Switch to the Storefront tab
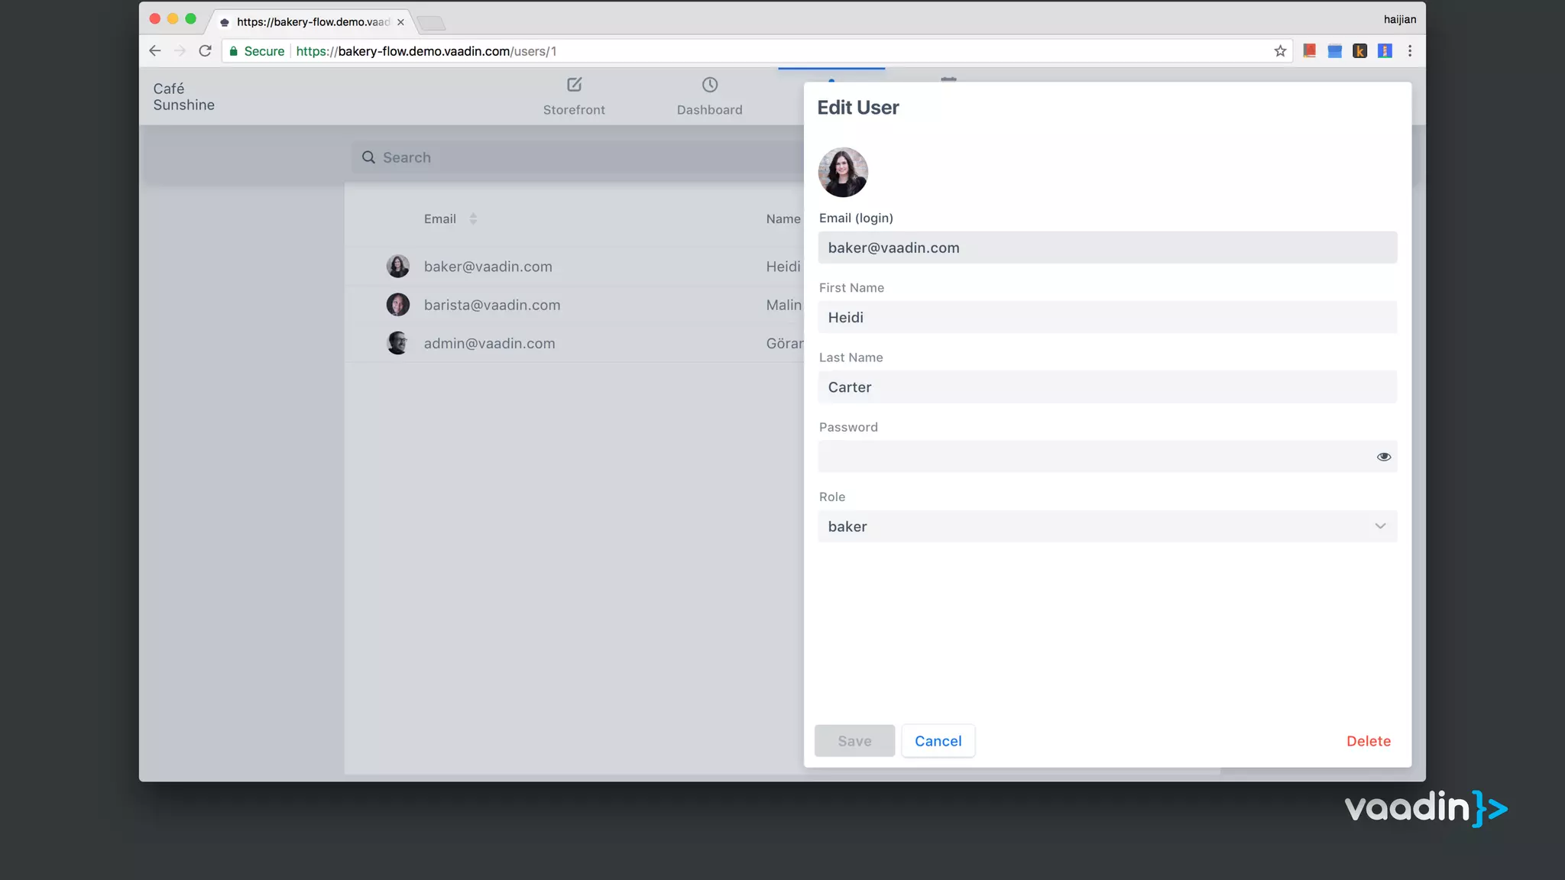This screenshot has height=880, width=1565. point(574,109)
